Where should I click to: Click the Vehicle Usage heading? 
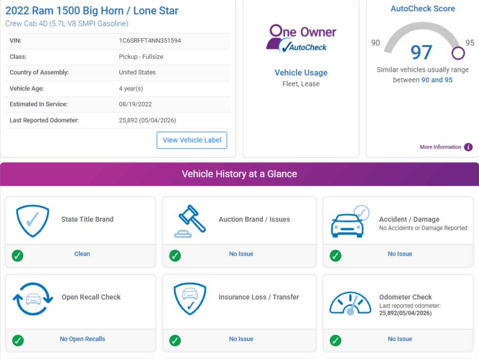click(x=301, y=73)
